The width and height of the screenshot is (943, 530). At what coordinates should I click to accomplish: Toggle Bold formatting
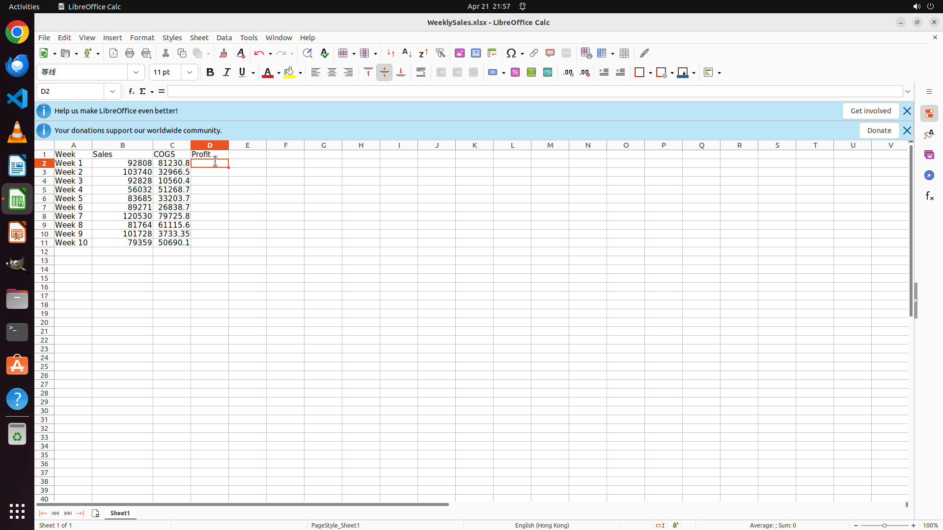tap(210, 72)
